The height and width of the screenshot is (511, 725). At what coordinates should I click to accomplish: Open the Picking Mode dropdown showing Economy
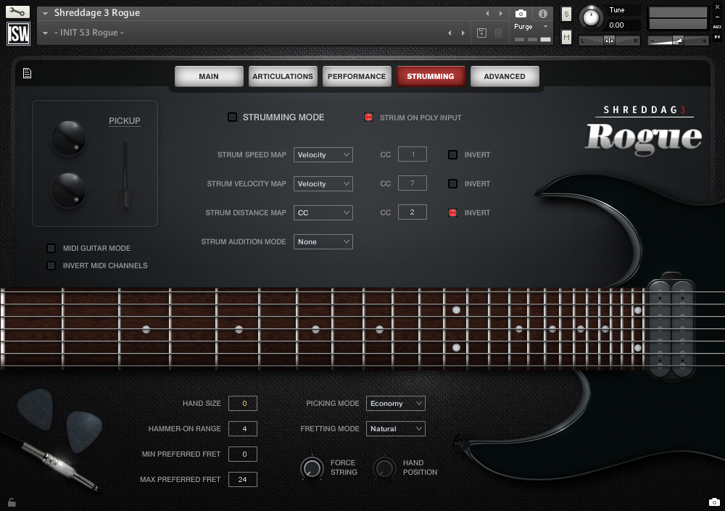[x=395, y=403]
